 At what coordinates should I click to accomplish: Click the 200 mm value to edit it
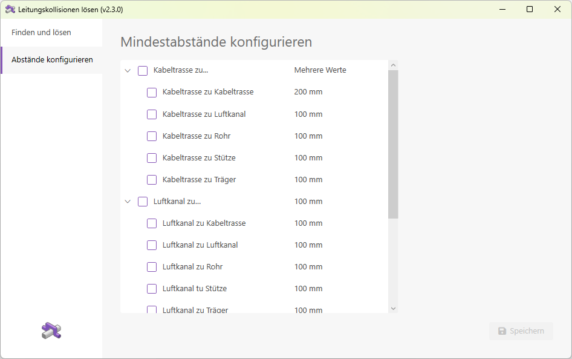pyautogui.click(x=308, y=92)
